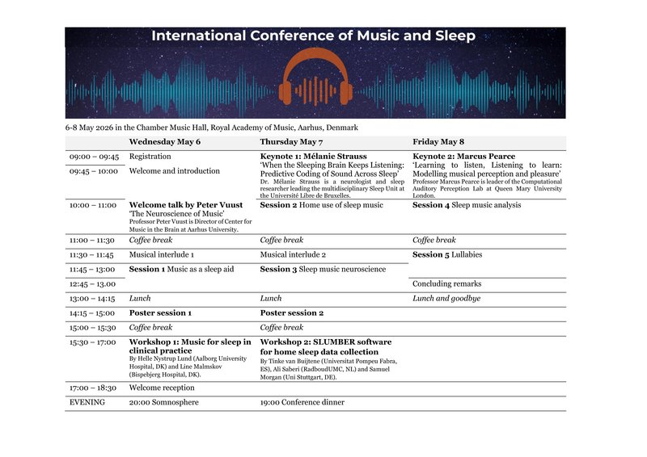Click Session 1 Music as a sleep aid
The image size is (647, 457).
point(181,269)
